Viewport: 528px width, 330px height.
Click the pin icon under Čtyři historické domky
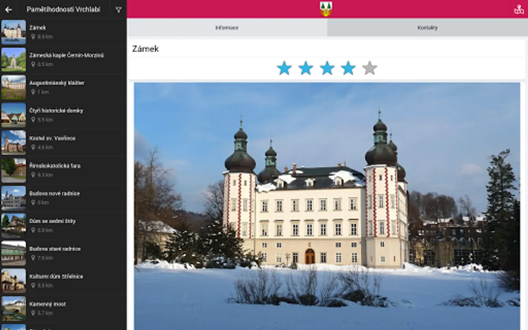[33, 120]
